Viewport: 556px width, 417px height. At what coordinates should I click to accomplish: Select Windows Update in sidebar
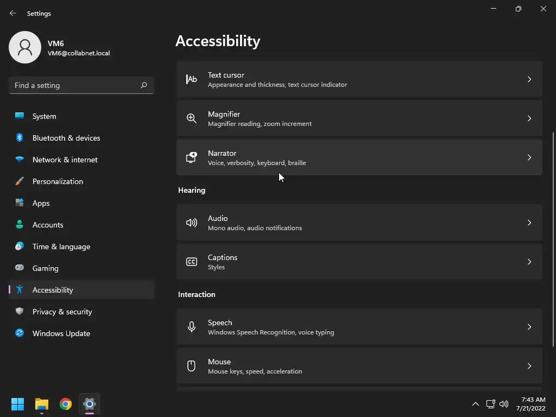[x=61, y=333]
